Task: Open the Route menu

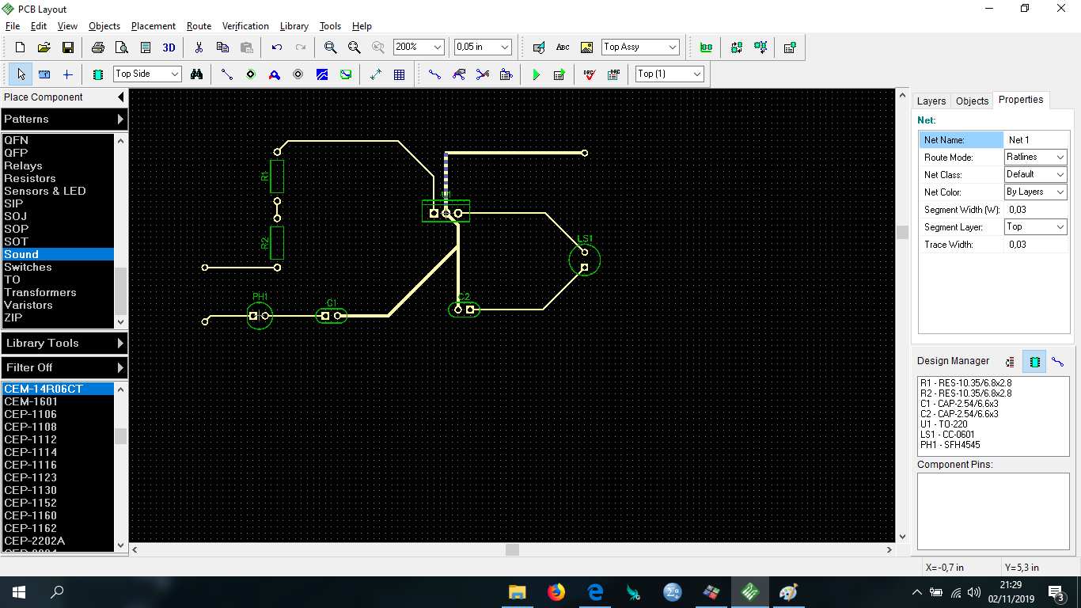Action: [x=199, y=25]
